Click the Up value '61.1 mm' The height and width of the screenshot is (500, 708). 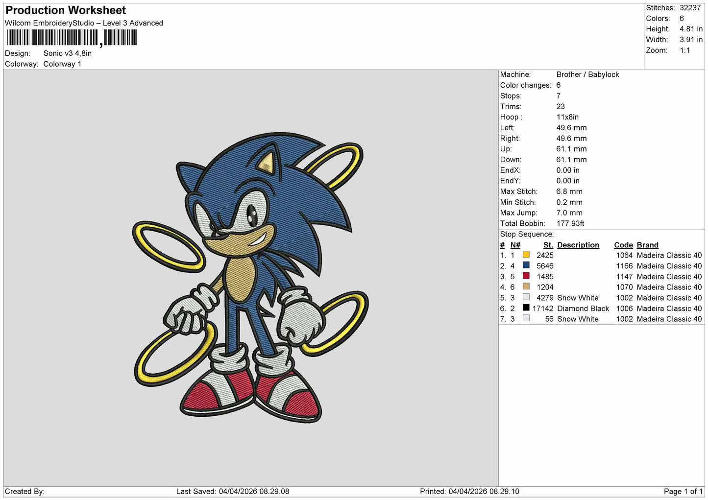point(571,149)
